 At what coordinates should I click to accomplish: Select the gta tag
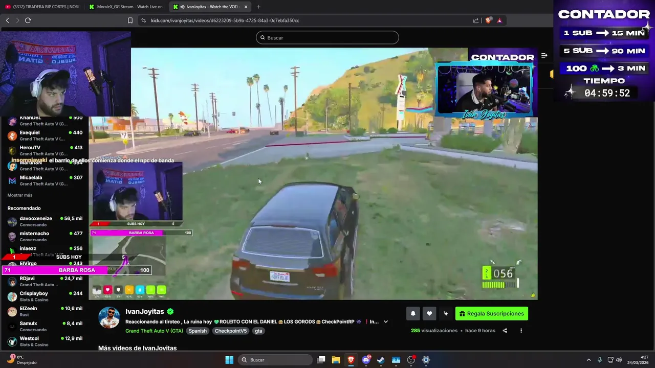pos(258,331)
